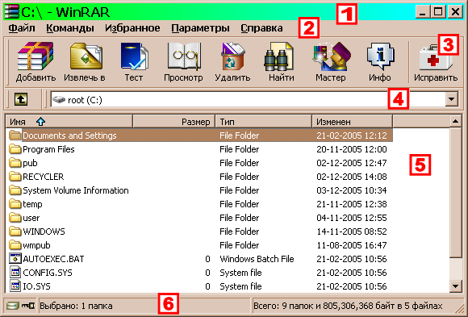The height and width of the screenshot is (317, 468).
Task: Click the Выбрано: 1 папка status text
Action: point(76,306)
